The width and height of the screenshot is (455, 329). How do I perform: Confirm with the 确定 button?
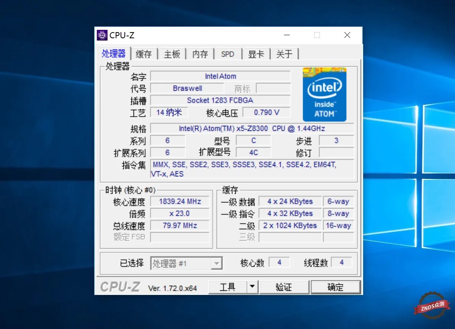pyautogui.click(x=336, y=287)
